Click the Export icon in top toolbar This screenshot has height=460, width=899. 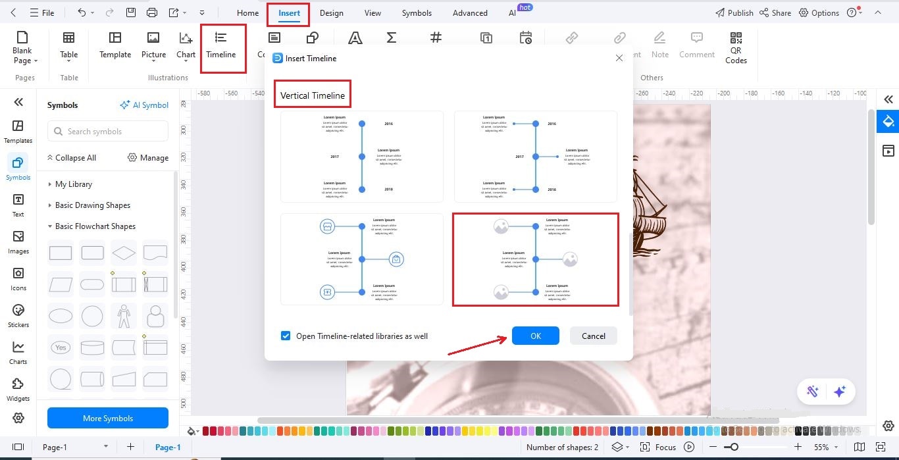[x=174, y=13]
